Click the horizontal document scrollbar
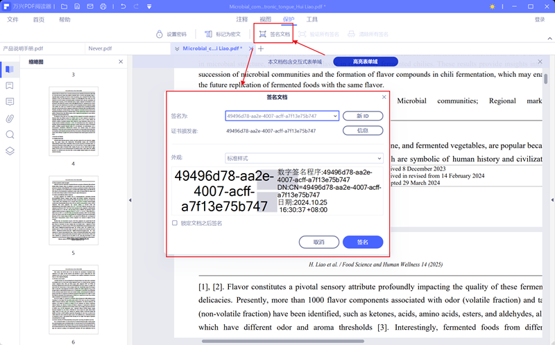The width and height of the screenshot is (555, 345). 283,341
